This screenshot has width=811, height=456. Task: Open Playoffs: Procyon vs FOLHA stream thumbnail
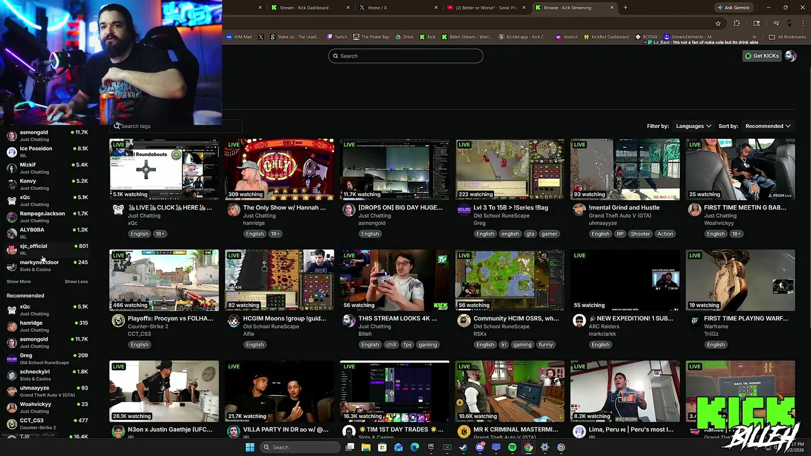tap(164, 280)
